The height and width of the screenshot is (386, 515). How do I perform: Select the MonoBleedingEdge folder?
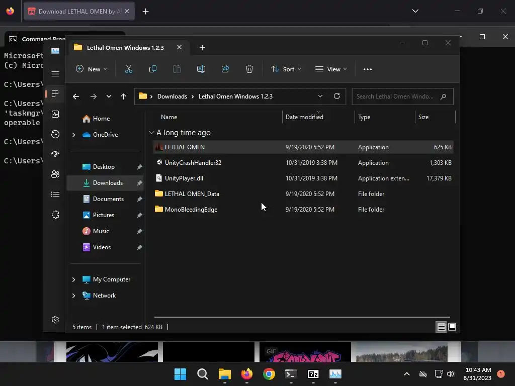point(303,210)
